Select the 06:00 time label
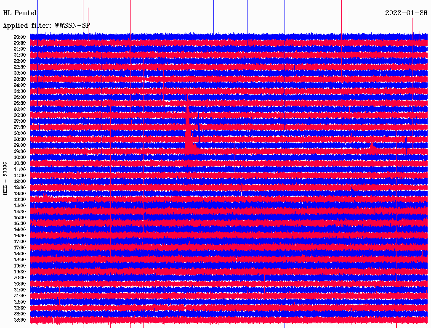The width and height of the screenshot is (431, 328). click(x=20, y=109)
